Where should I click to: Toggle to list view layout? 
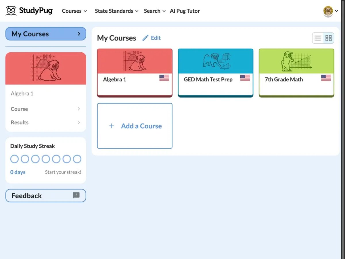click(318, 38)
